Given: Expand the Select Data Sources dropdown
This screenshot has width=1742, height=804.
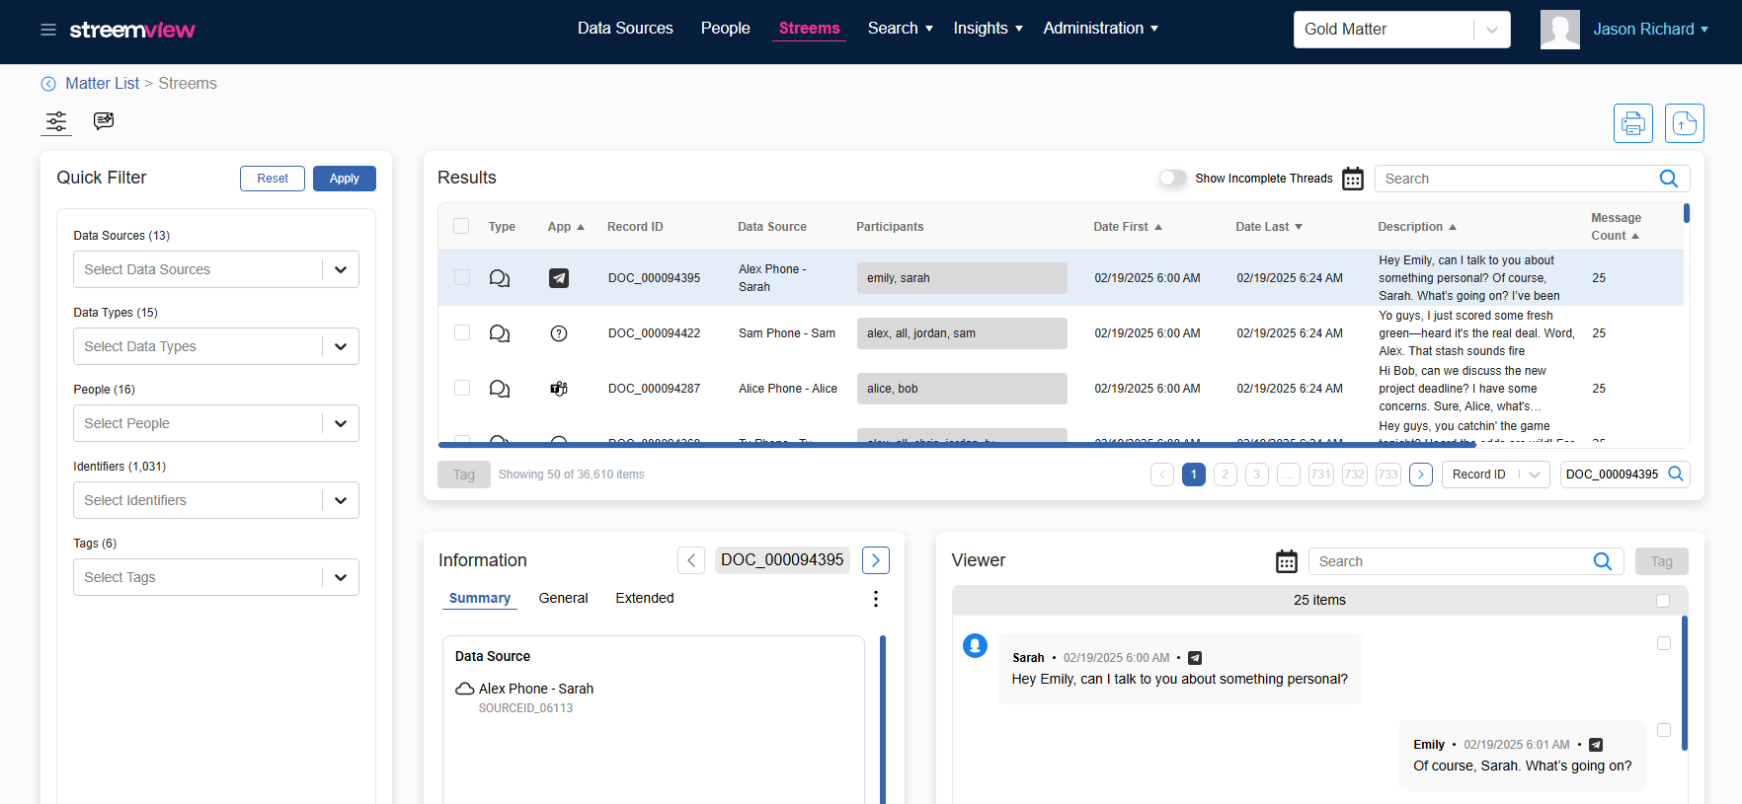Looking at the screenshot, I should coord(341,269).
